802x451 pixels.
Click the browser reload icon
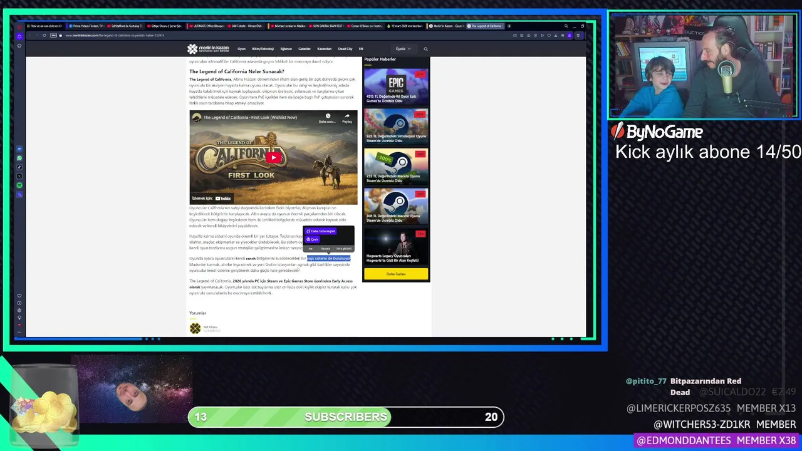point(44,35)
